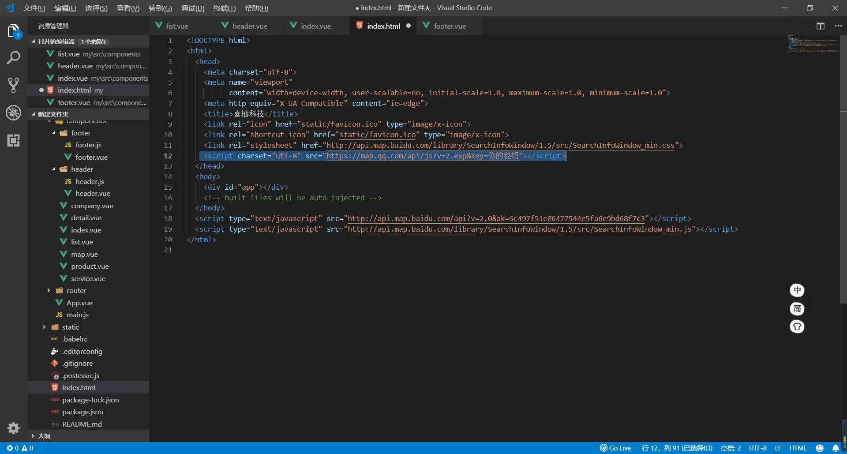This screenshot has height=454, width=847.
Task: Change end of line sequence LF
Action: (778, 448)
